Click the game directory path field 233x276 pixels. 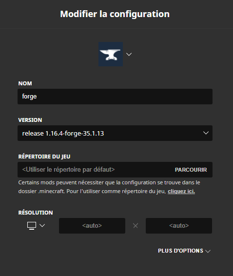(x=95, y=170)
